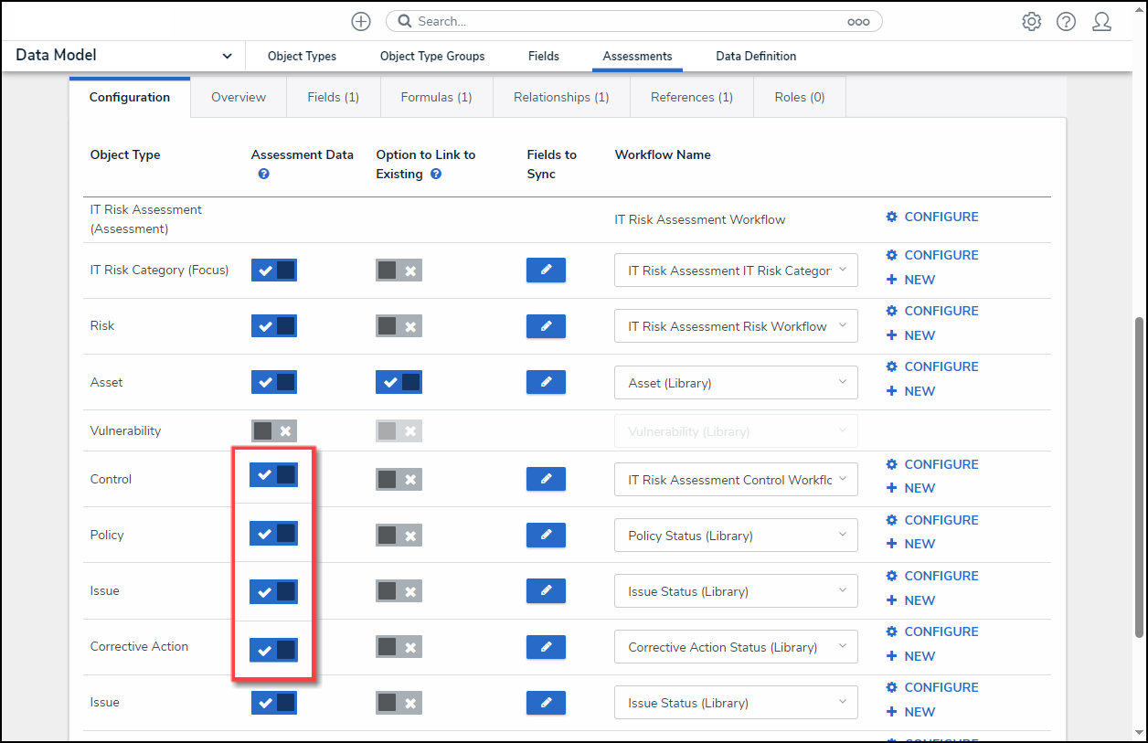This screenshot has height=743, width=1148.
Task: Click the plus icon beside the search bar
Action: (x=361, y=21)
